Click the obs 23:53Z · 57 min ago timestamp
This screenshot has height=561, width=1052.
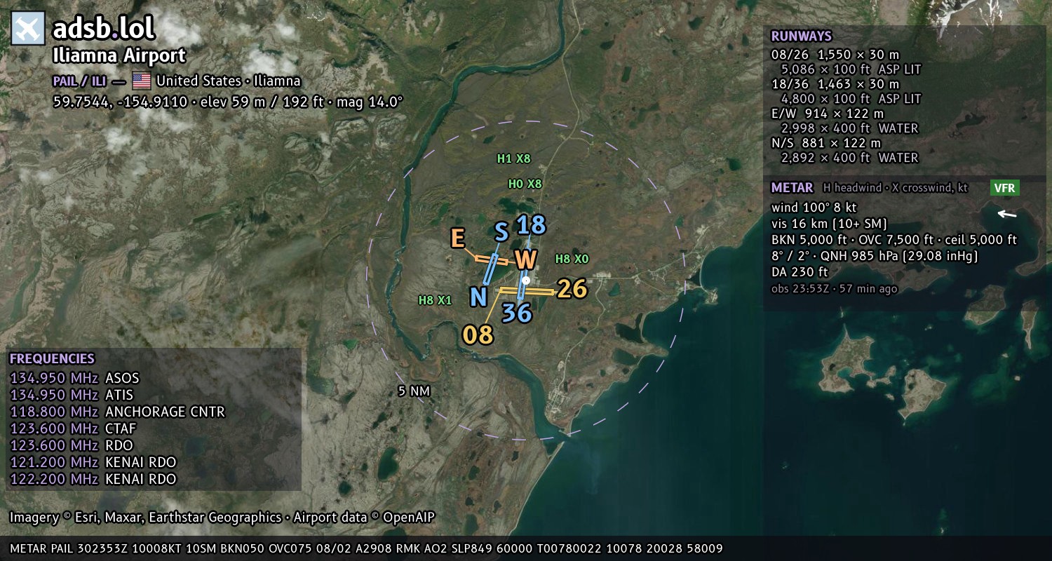(834, 288)
